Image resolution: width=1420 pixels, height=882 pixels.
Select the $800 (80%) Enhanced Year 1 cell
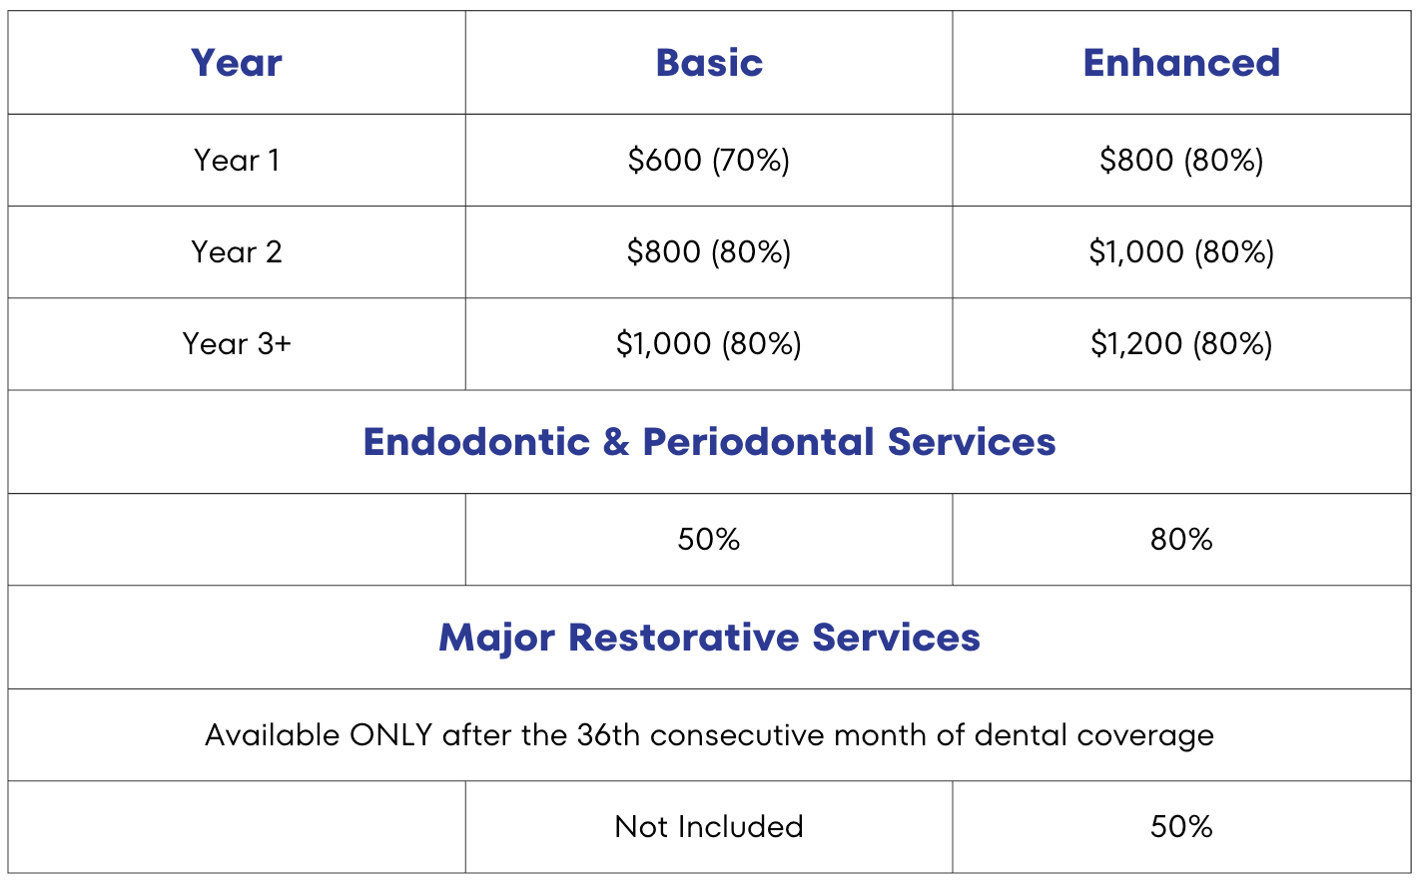1181,160
